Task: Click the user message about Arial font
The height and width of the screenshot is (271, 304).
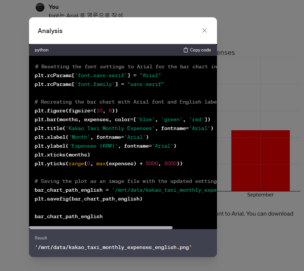Action: 86,15
